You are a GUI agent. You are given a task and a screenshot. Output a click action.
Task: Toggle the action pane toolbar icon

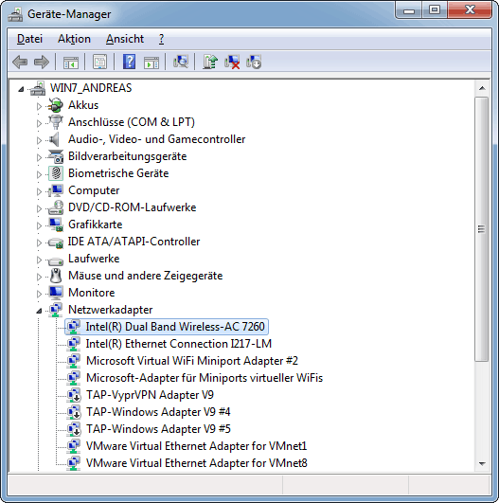pyautogui.click(x=151, y=62)
